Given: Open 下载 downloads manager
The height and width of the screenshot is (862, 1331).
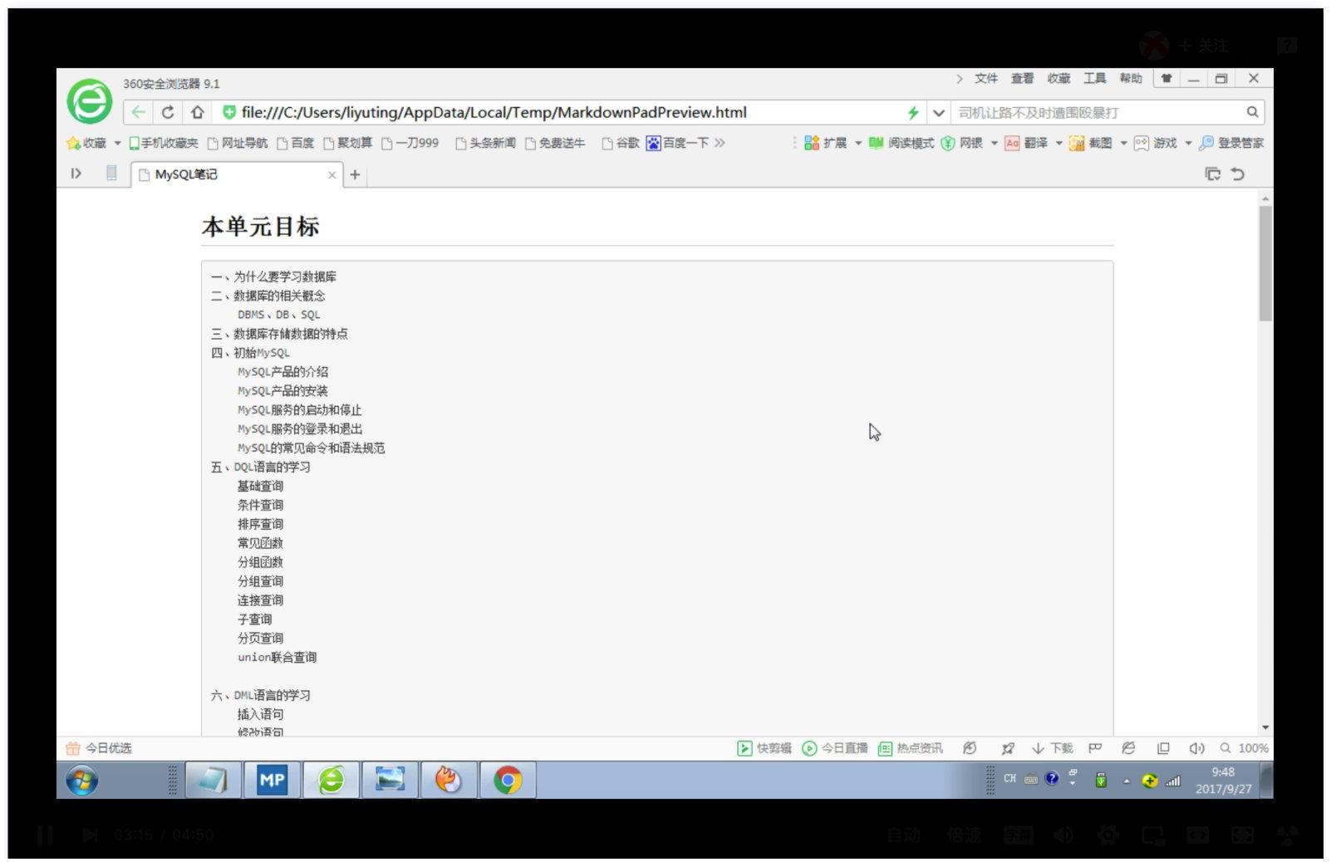Looking at the screenshot, I should tap(1053, 748).
